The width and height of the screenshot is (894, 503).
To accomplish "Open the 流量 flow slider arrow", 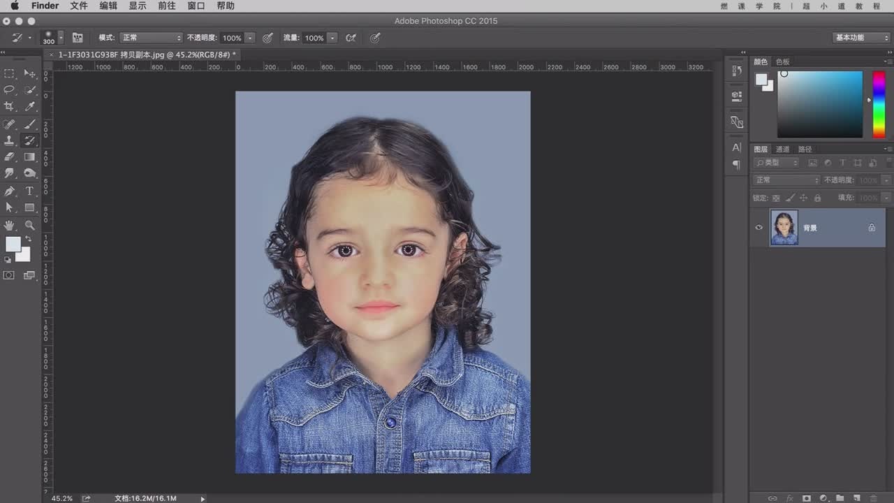I will tap(332, 38).
